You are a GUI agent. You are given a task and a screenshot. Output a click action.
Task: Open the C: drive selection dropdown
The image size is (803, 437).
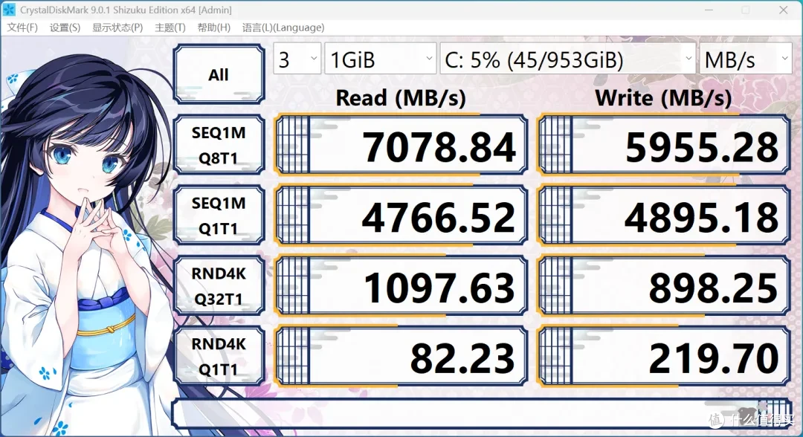567,59
